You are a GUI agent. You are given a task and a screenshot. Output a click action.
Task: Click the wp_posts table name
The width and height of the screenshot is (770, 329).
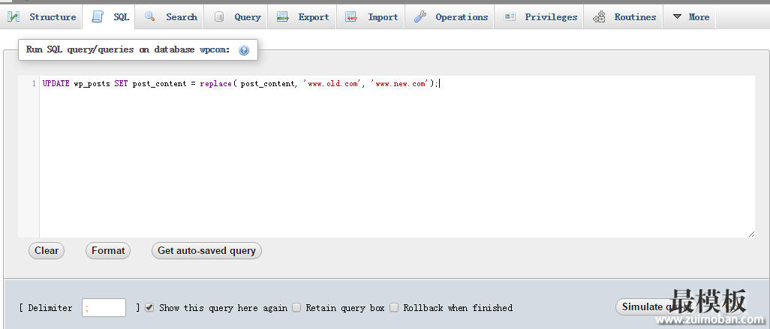92,84
